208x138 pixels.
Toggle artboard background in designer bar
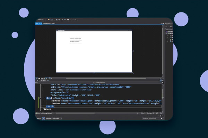coord(44,78)
